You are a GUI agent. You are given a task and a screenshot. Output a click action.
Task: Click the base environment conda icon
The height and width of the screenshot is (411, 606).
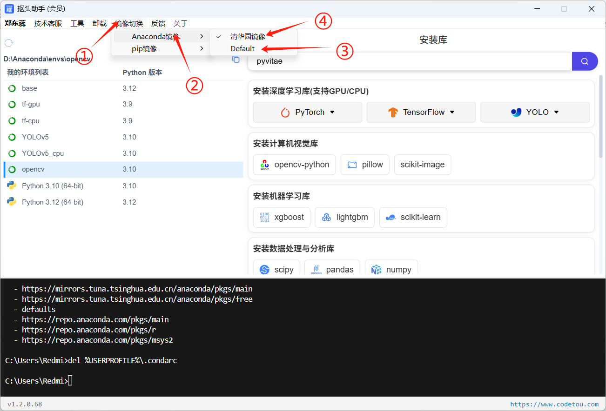pyautogui.click(x=12, y=88)
